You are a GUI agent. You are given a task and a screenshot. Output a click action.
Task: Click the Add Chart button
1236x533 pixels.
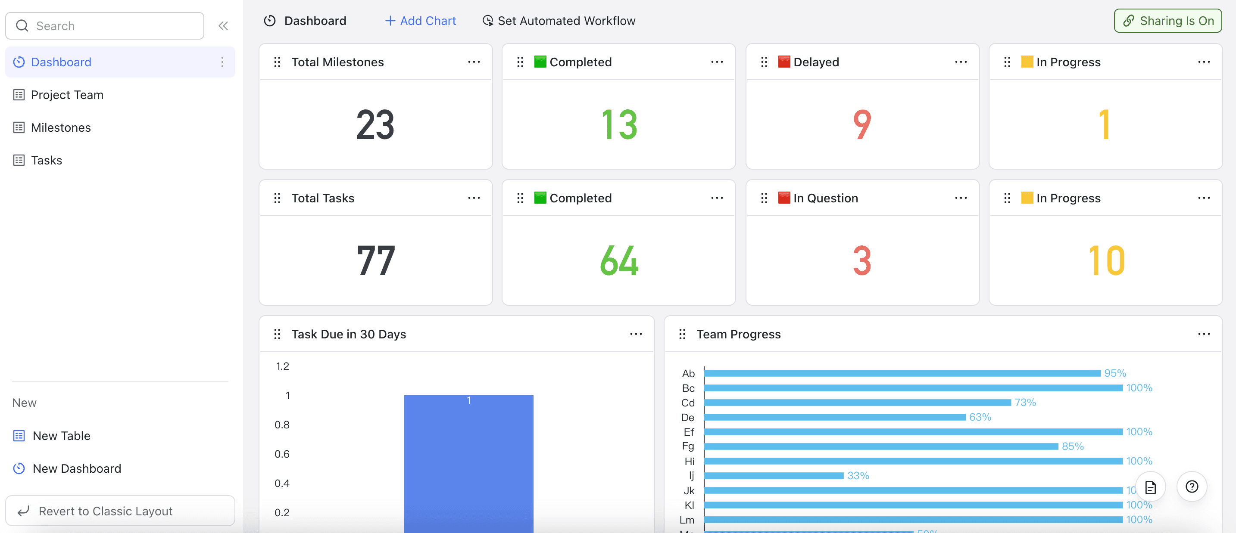(420, 21)
